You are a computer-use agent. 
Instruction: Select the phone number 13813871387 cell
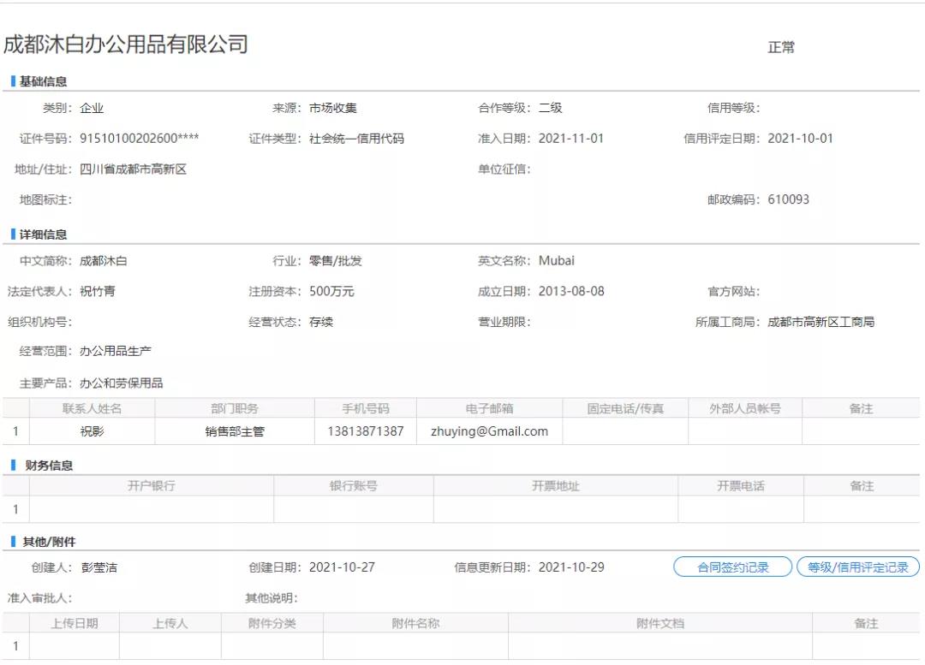pos(365,431)
